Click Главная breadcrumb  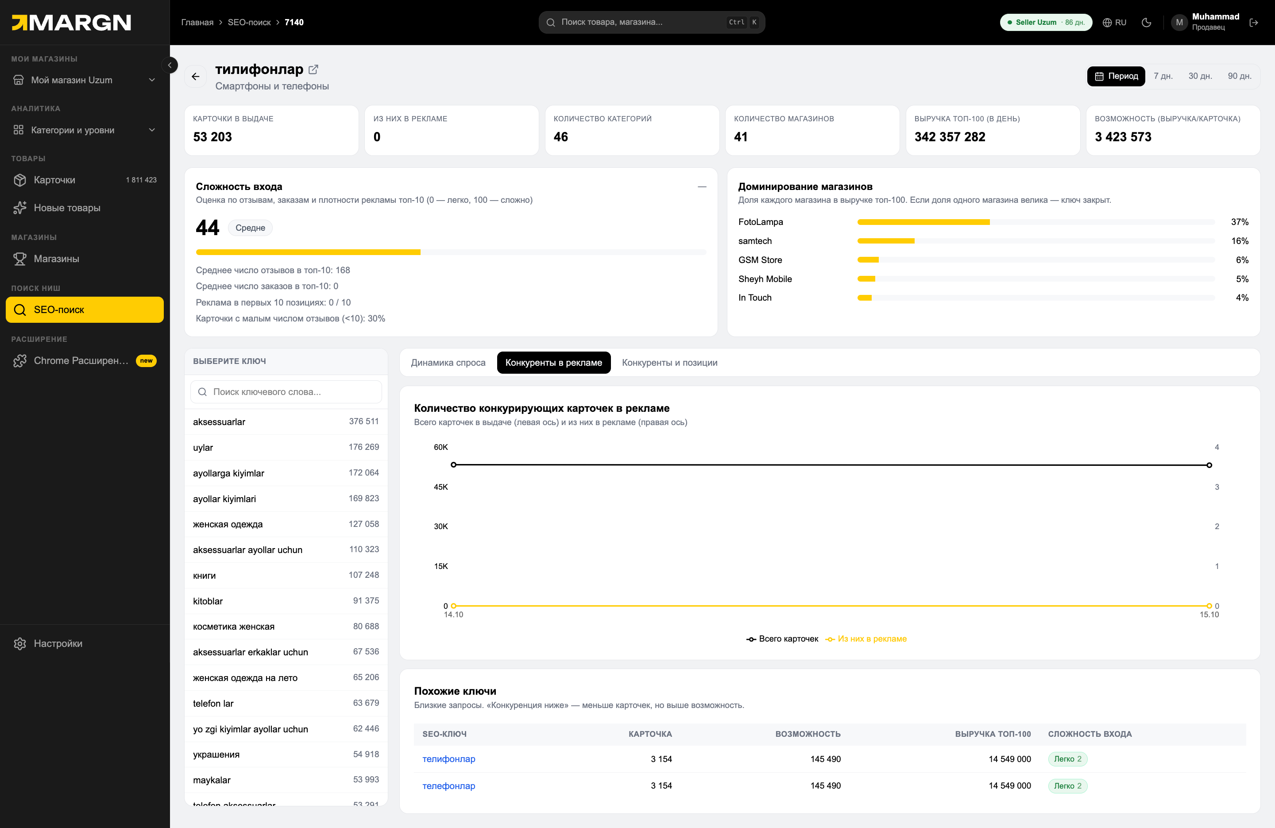[x=197, y=23]
